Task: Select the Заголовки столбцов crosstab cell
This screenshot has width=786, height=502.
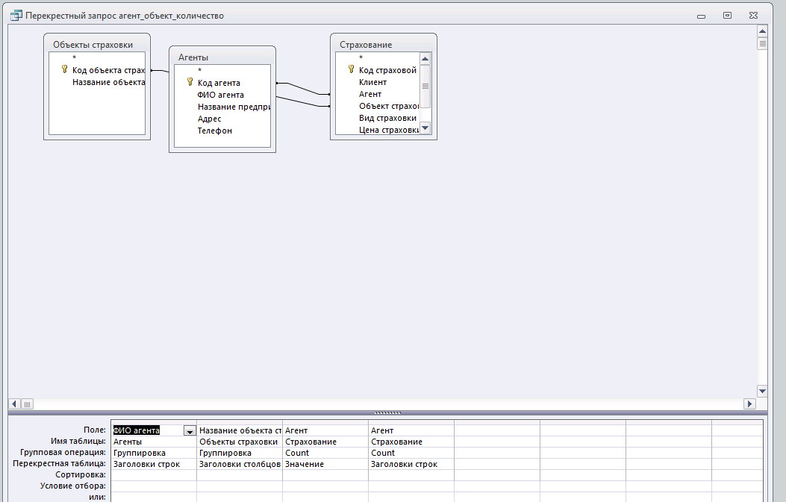Action: tap(239, 464)
